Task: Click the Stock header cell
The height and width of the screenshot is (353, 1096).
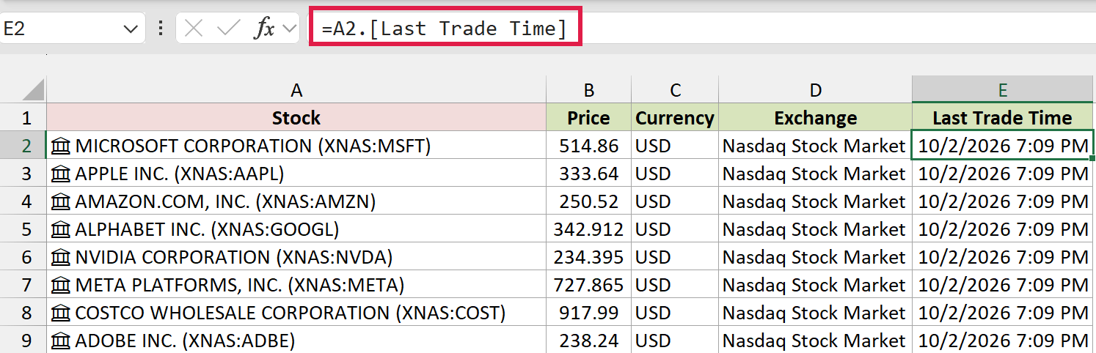Action: pos(296,118)
